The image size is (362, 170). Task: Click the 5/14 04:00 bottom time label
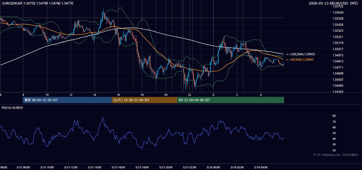tap(261, 167)
